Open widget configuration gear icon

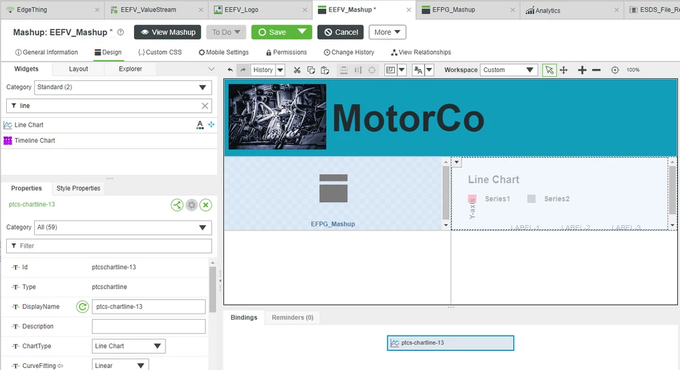[191, 205]
